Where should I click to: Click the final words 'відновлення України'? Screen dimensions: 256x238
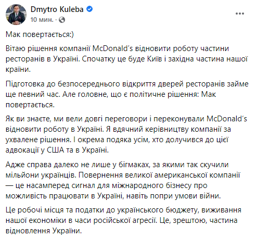(x=43, y=231)
